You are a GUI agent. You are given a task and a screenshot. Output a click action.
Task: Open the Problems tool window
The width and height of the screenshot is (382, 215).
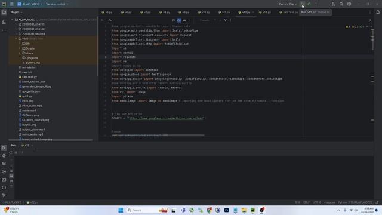tap(4, 188)
